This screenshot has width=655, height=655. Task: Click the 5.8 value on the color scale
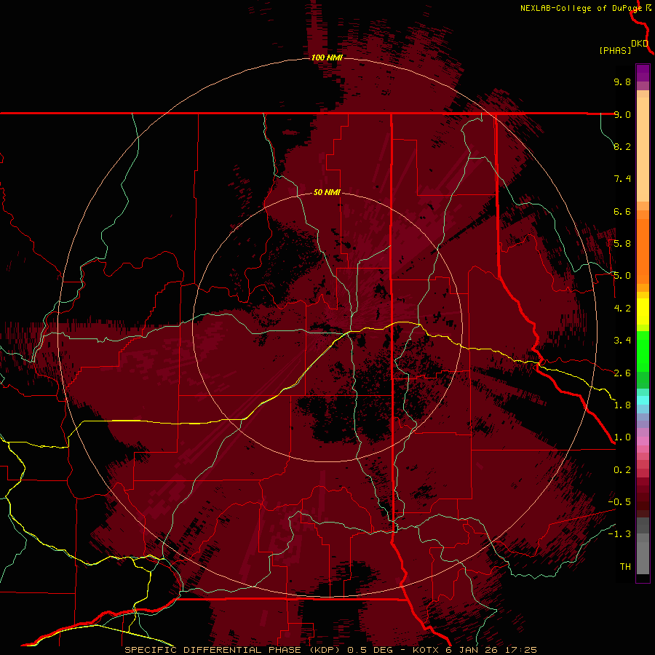point(622,244)
